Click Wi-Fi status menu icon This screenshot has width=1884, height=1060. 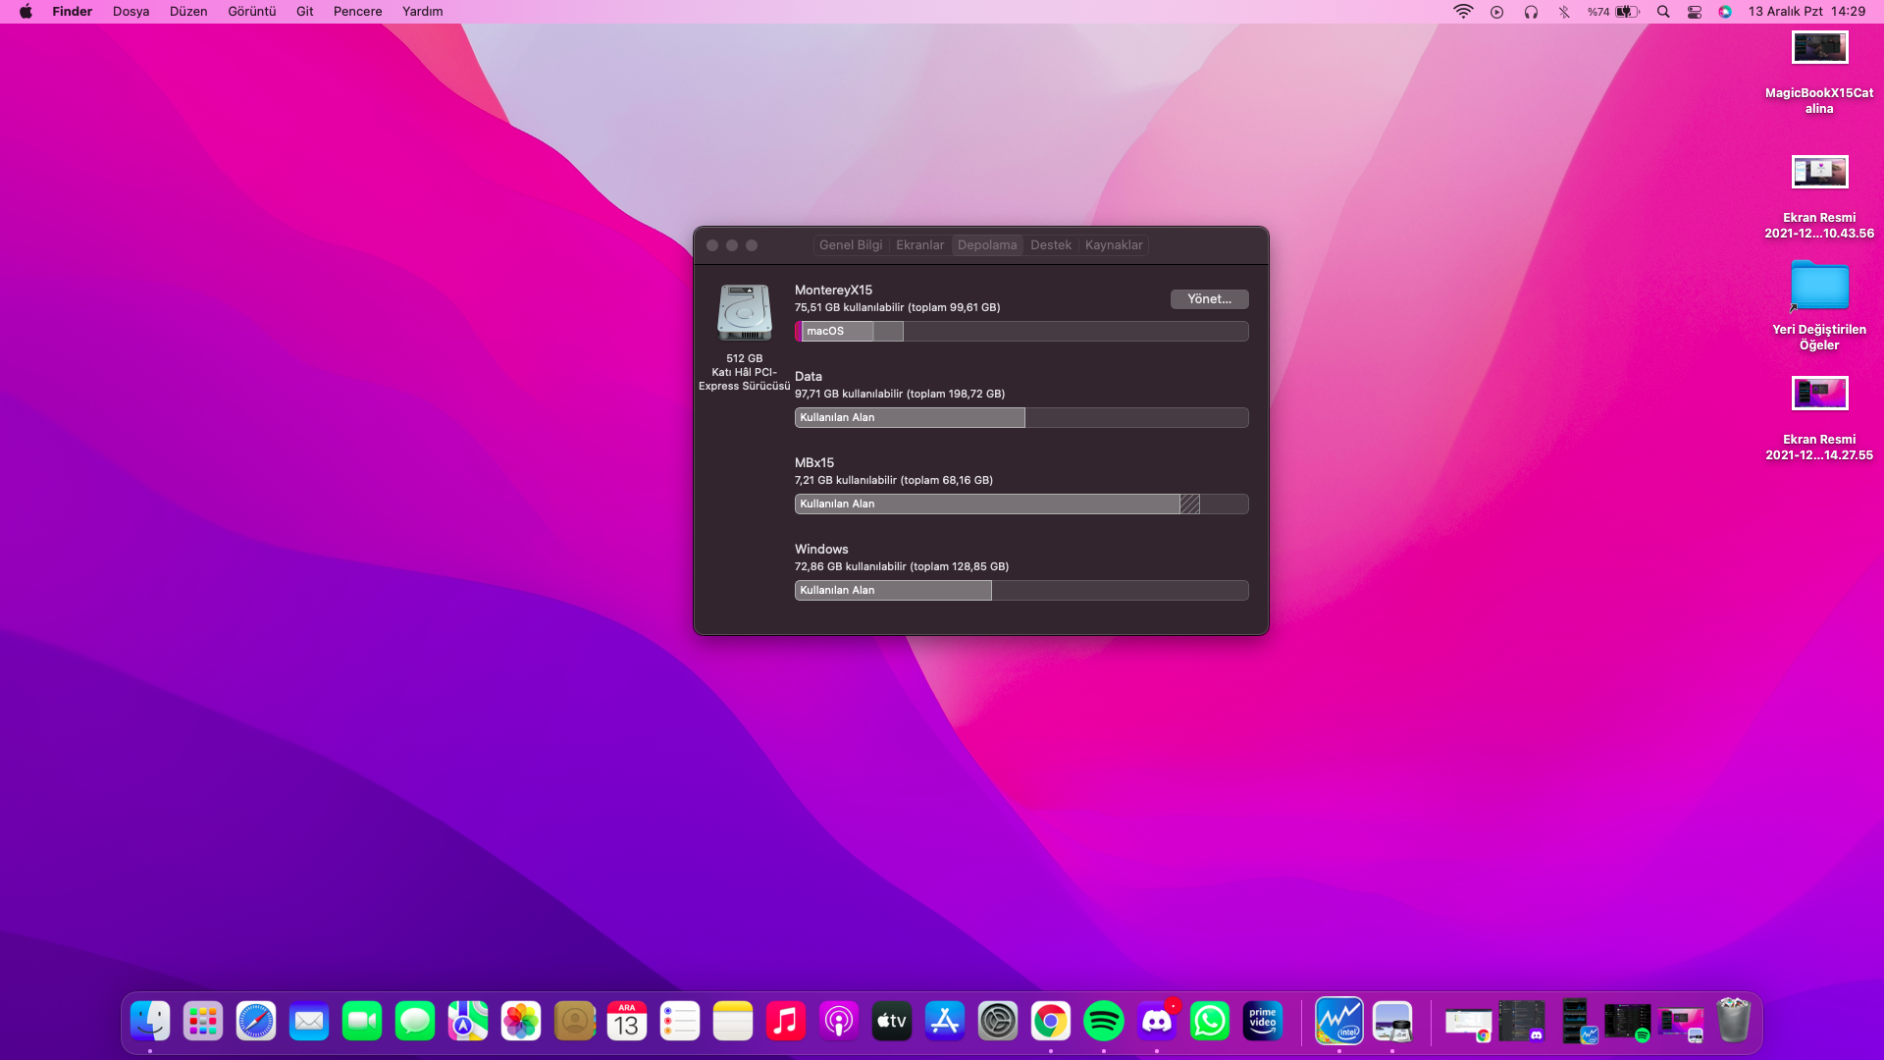click(x=1463, y=12)
